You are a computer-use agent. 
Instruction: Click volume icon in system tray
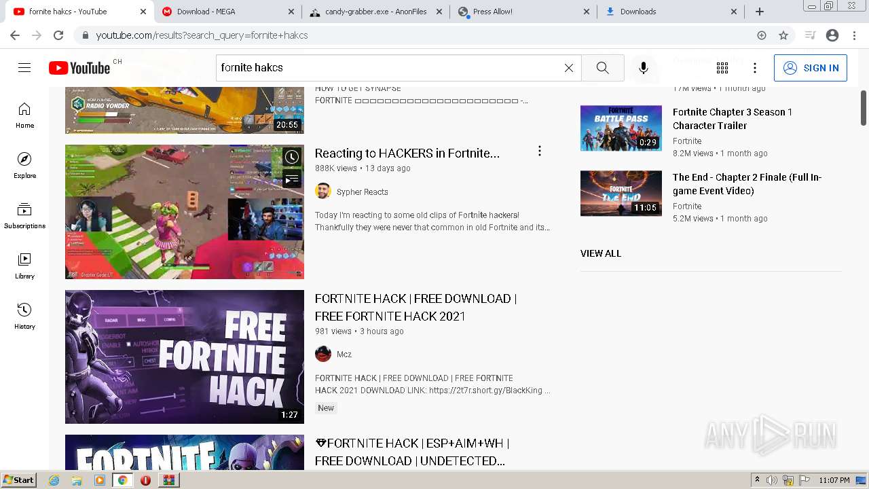[772, 480]
